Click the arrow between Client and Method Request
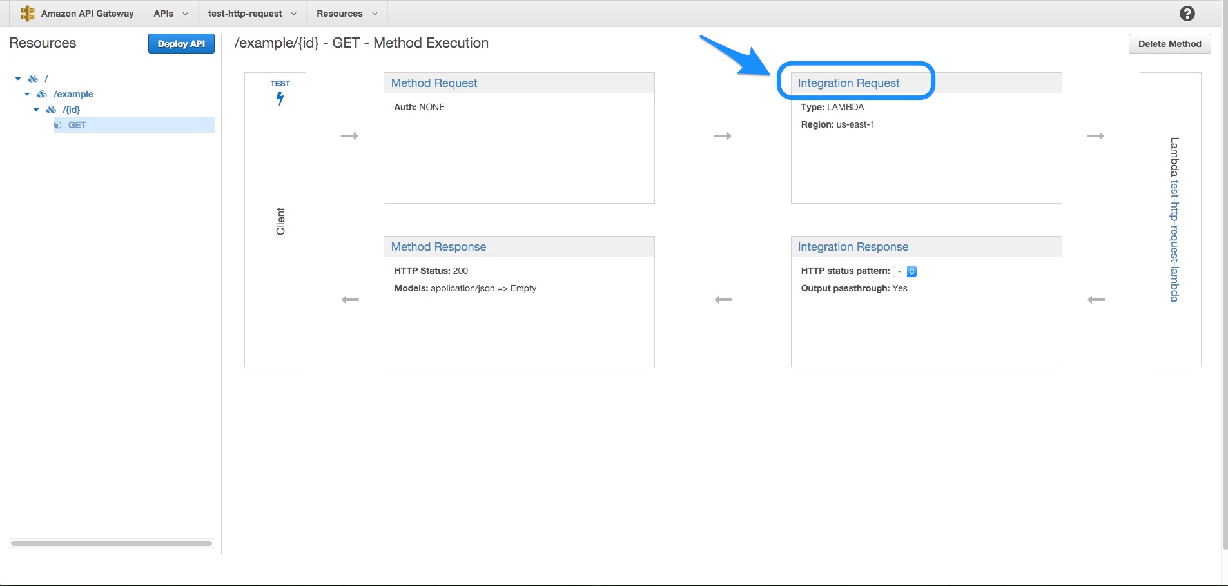 349,135
